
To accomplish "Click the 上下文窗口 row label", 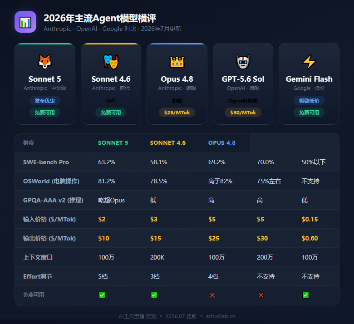I will 38,257.
